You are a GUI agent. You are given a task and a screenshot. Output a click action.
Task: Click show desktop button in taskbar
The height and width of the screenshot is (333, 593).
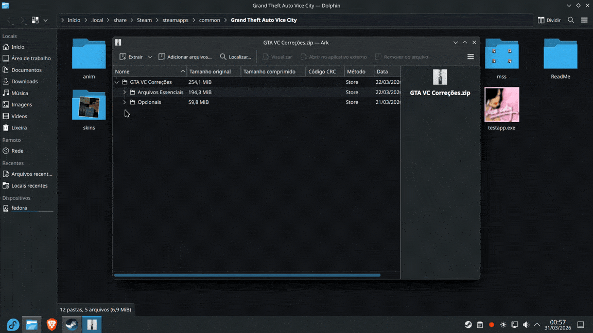(581, 325)
